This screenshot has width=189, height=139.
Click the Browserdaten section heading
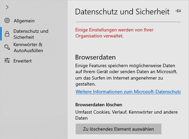(95, 57)
